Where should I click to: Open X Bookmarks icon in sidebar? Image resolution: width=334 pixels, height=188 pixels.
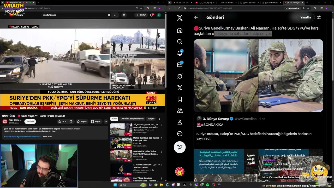[x=180, y=99]
